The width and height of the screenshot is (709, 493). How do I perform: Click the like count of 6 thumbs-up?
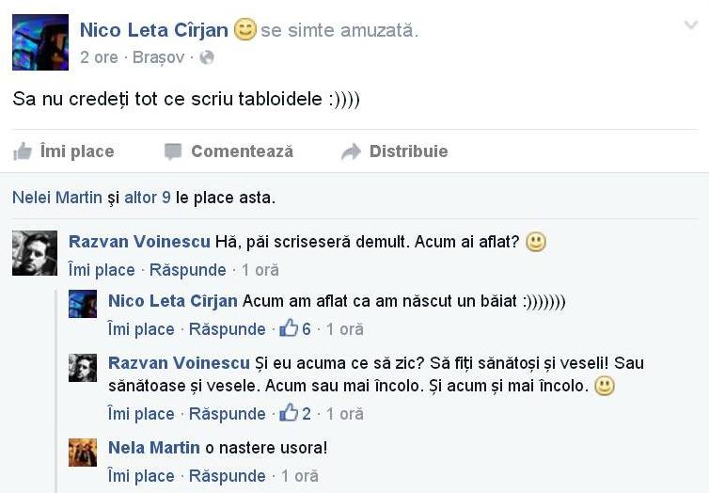[x=295, y=329]
